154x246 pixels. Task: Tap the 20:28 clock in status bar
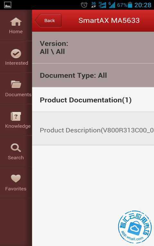pos(143,5)
